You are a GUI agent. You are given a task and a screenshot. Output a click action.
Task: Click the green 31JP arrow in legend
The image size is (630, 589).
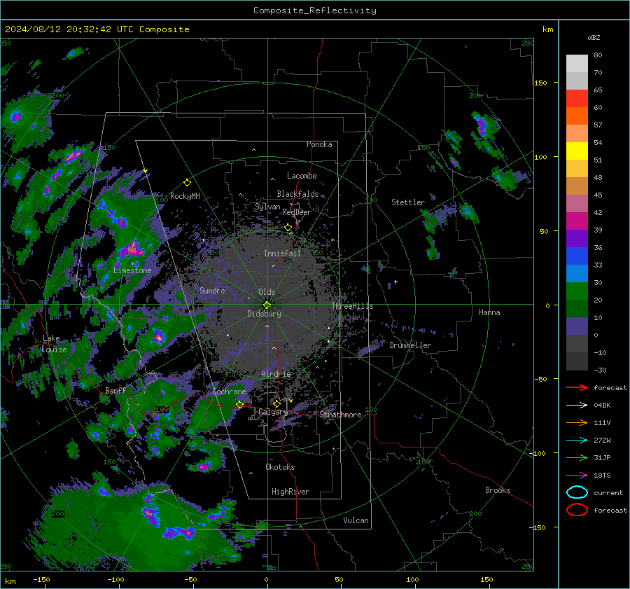tap(577, 457)
